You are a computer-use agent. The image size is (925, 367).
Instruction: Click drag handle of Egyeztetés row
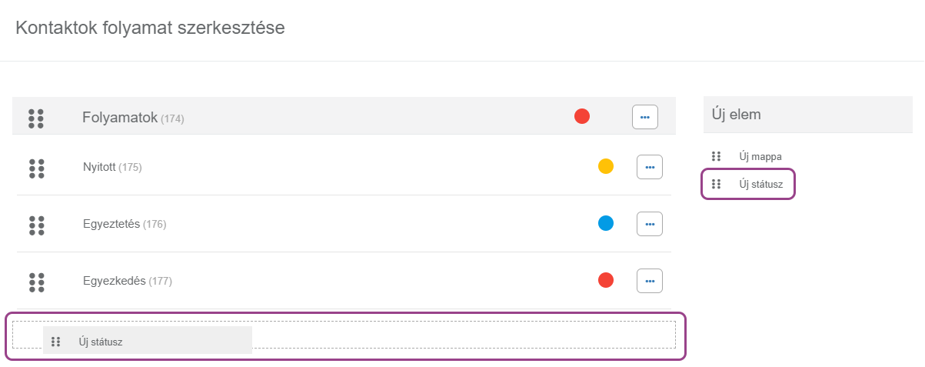click(36, 225)
